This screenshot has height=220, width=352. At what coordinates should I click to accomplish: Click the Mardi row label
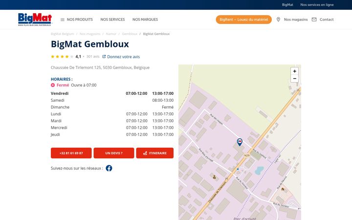coord(56,121)
